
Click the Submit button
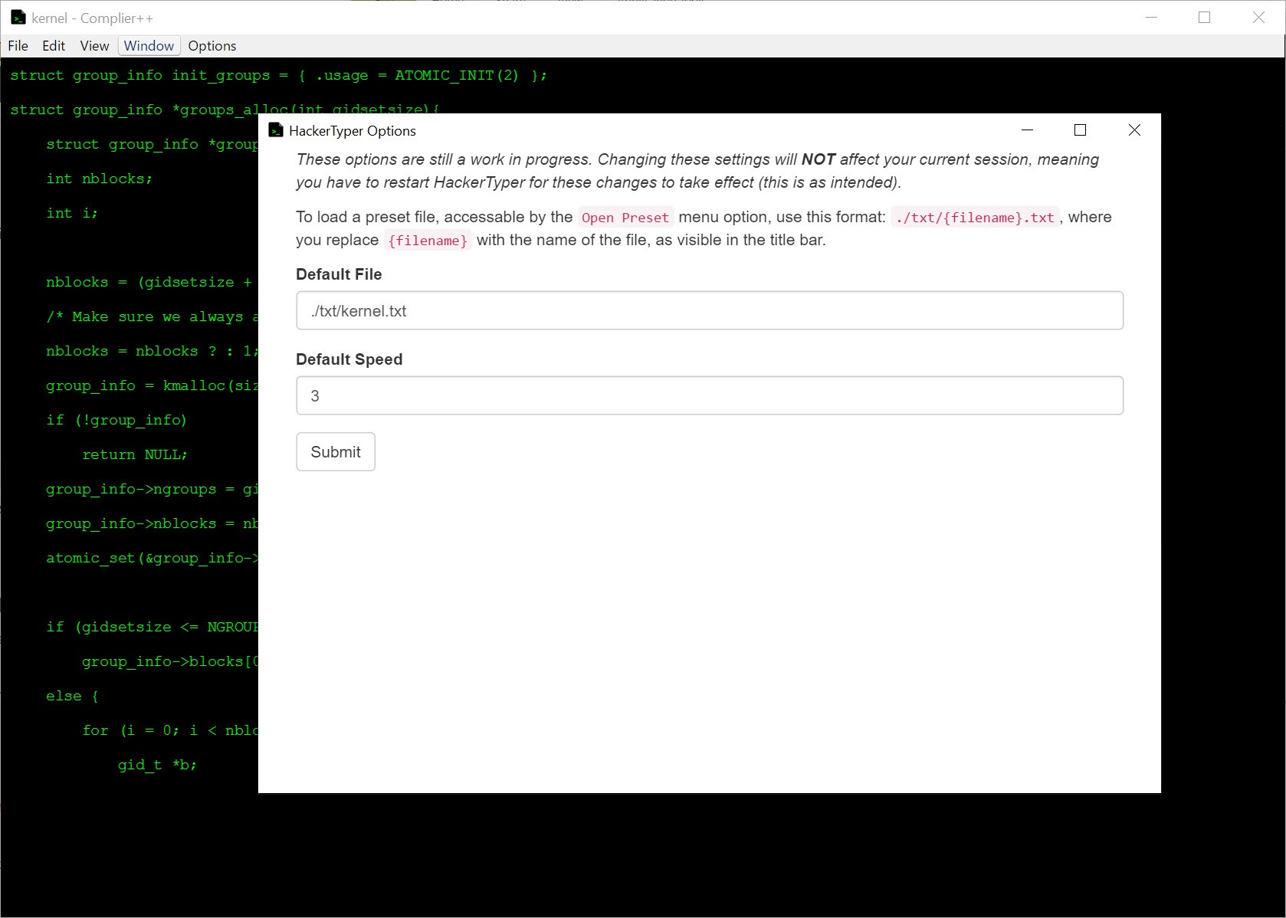(x=336, y=451)
